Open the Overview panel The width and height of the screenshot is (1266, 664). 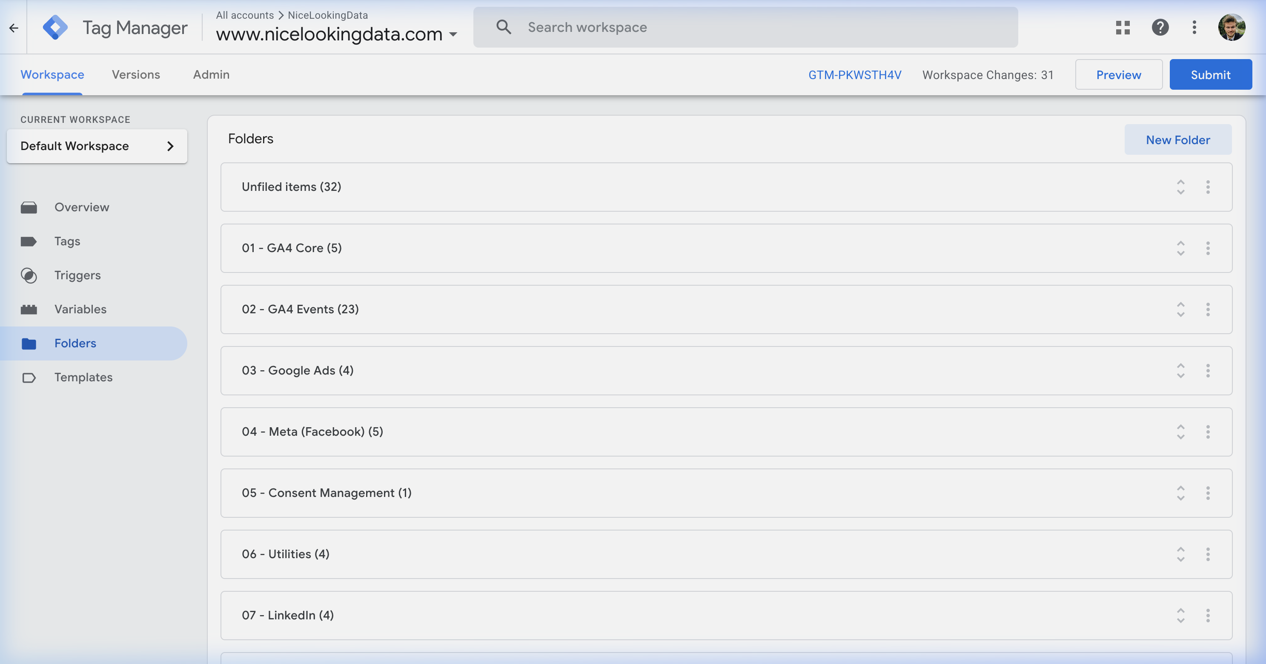pos(82,207)
